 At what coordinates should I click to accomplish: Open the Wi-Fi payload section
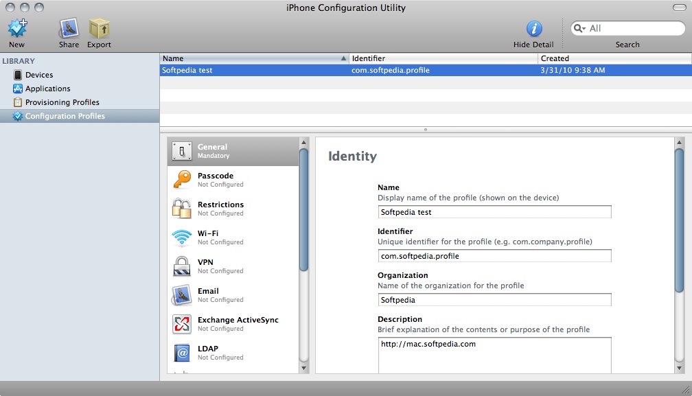point(233,237)
